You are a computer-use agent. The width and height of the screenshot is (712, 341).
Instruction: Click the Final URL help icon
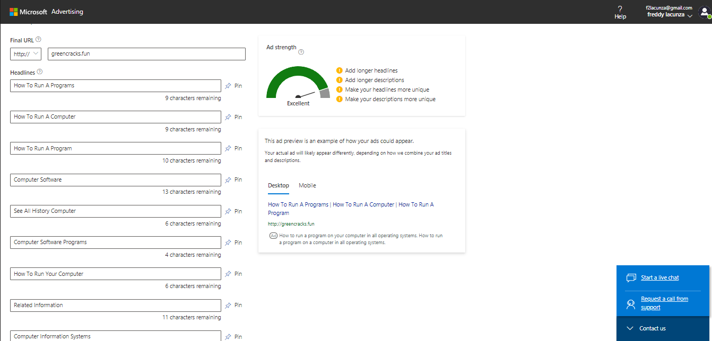38,40
